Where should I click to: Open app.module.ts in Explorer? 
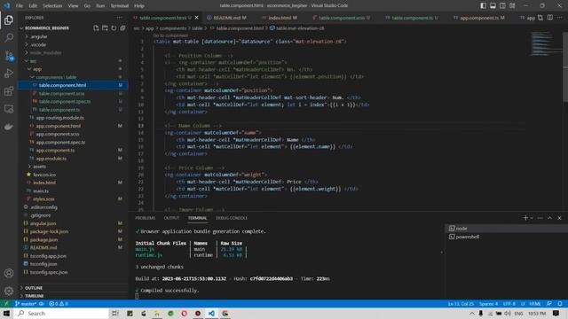point(73,159)
